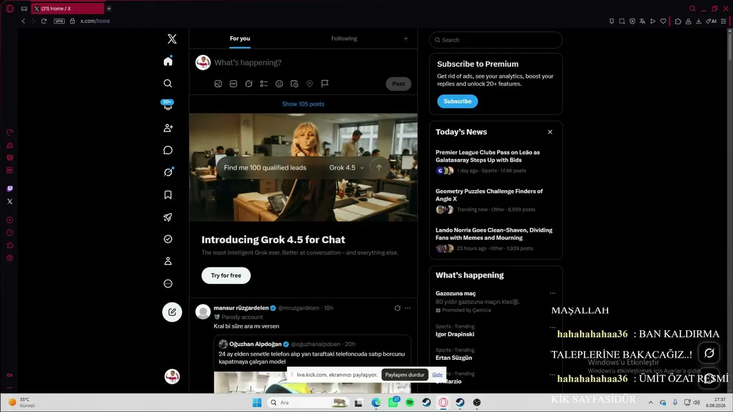Add media image to the post
The height and width of the screenshot is (412, 733).
coord(218,84)
